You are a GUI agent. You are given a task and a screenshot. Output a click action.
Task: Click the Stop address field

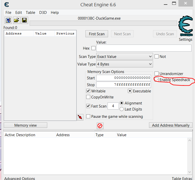coord(124,85)
